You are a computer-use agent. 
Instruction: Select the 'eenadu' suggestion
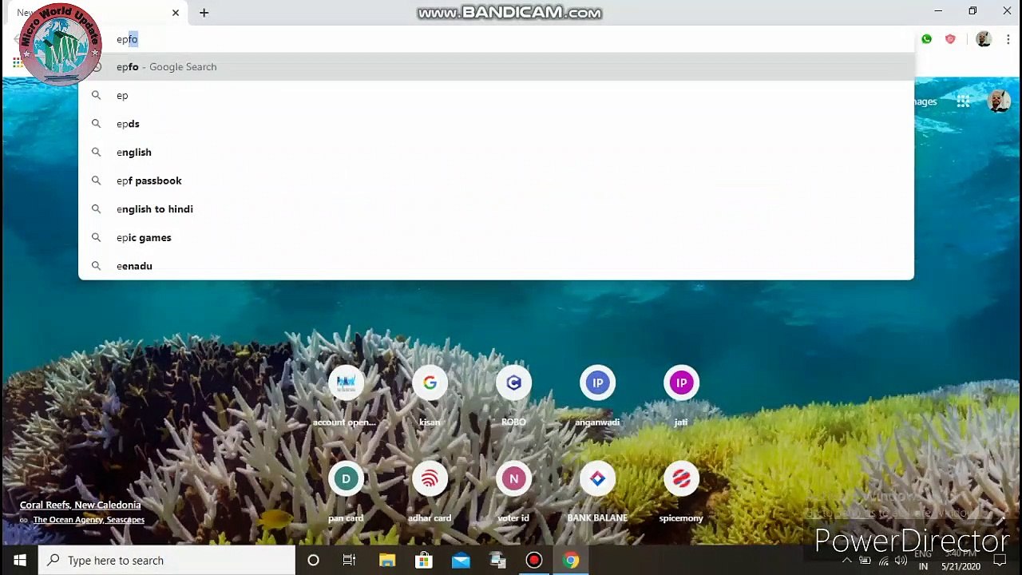[496, 266]
